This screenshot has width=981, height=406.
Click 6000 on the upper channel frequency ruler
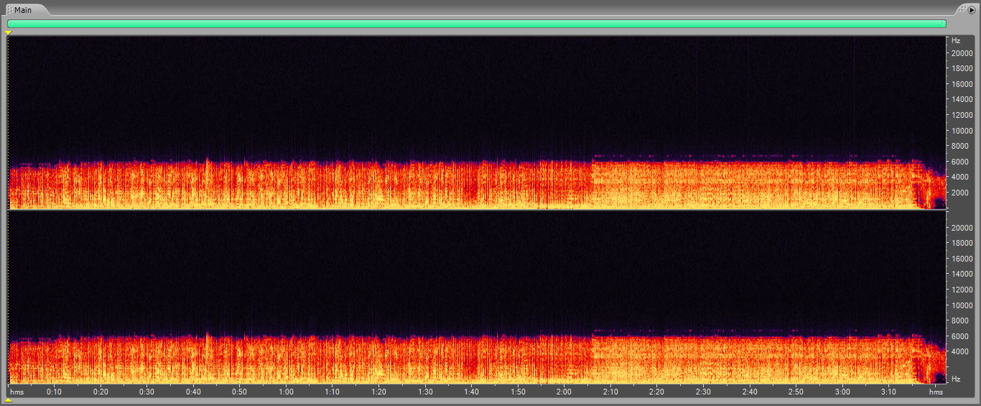960,162
